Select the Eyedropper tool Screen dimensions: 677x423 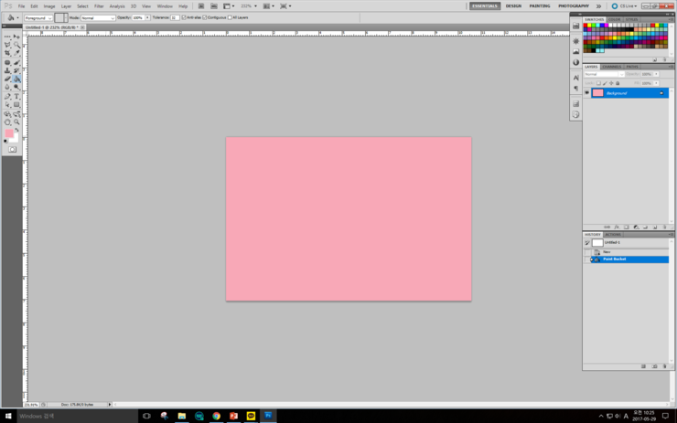[16, 53]
